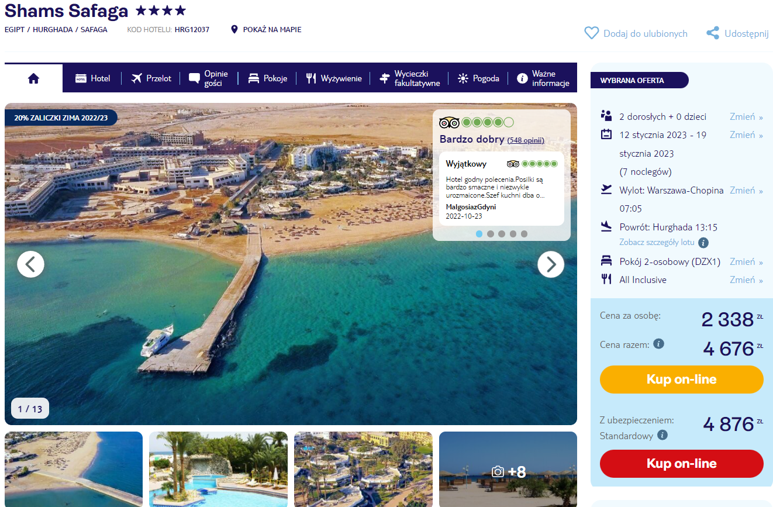Show info icon next to Cena razem
This screenshot has height=507, width=773.
coord(658,344)
